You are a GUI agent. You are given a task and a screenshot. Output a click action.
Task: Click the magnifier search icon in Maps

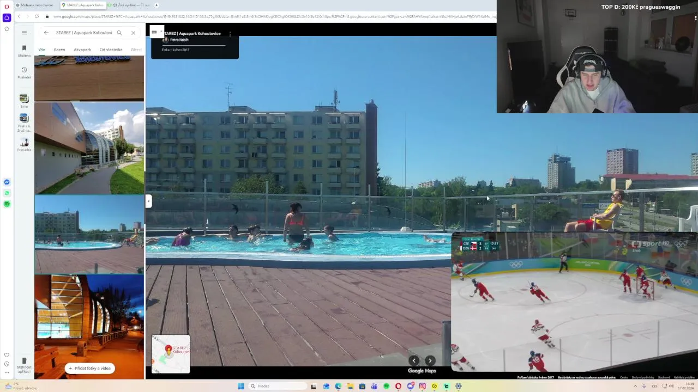point(119,33)
